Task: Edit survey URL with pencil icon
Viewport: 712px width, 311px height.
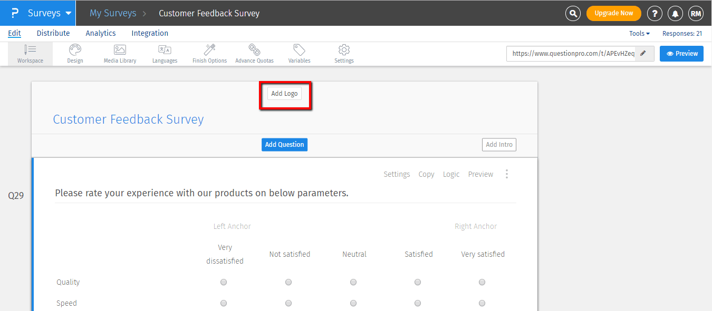Action: pyautogui.click(x=643, y=54)
